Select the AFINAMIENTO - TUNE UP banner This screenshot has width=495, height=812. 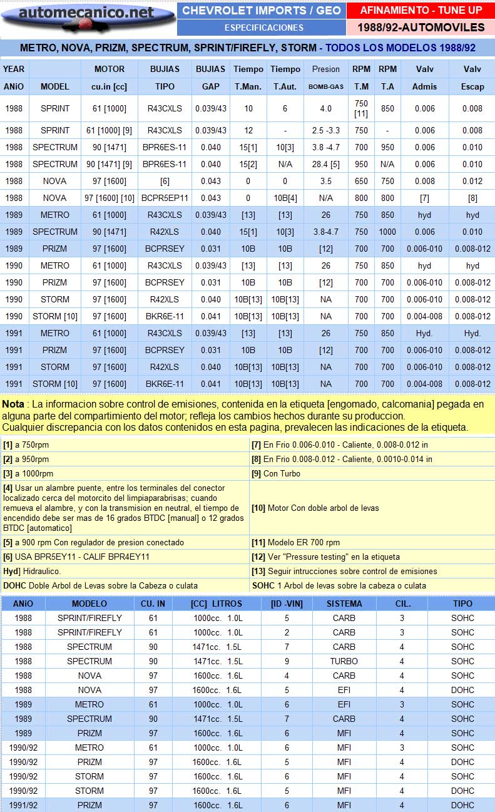pos(421,11)
